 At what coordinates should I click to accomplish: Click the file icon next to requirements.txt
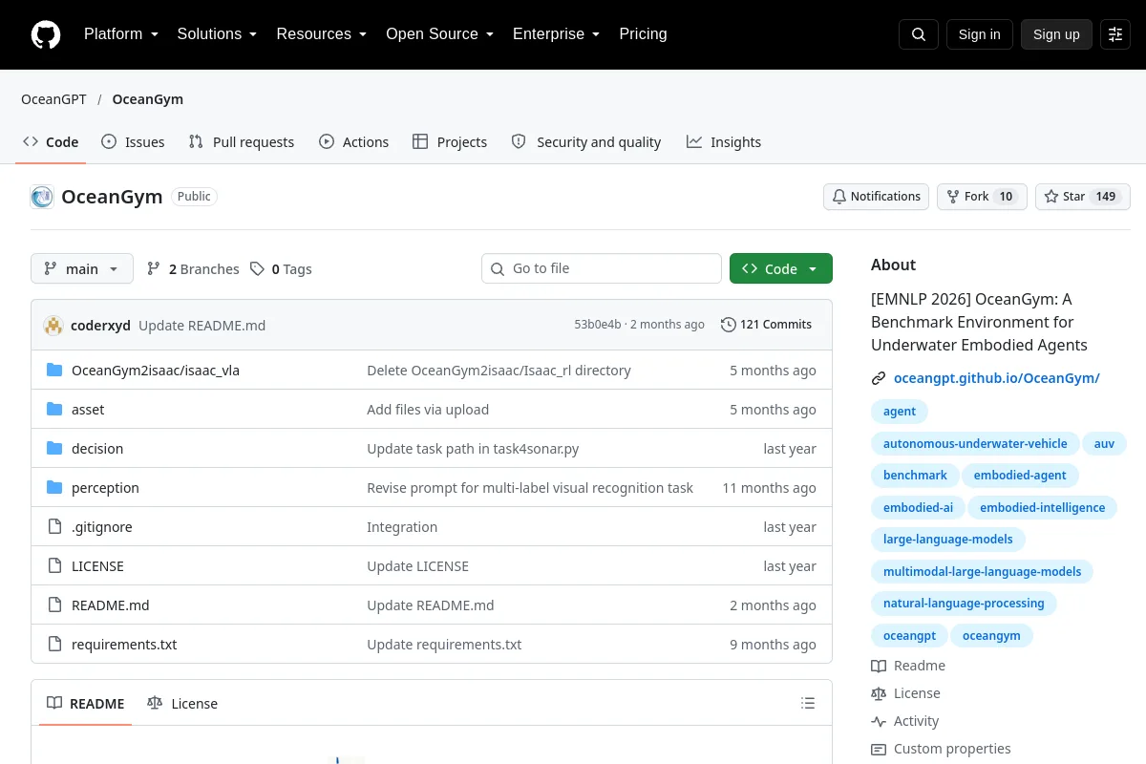[54, 645]
